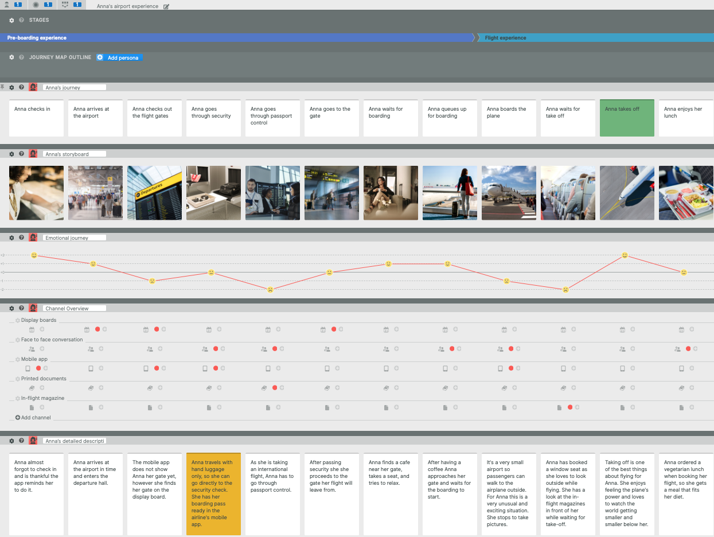Click the Add persona button
714x537 pixels.
tap(119, 57)
